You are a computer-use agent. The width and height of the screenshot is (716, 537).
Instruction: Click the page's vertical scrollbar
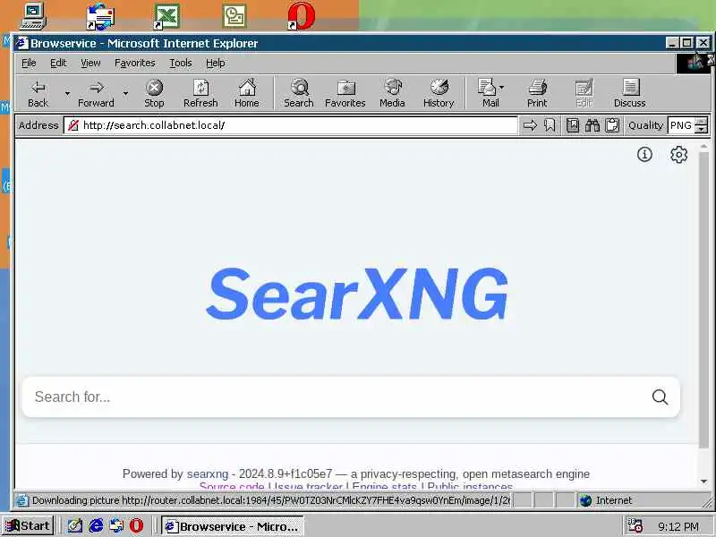click(703, 299)
